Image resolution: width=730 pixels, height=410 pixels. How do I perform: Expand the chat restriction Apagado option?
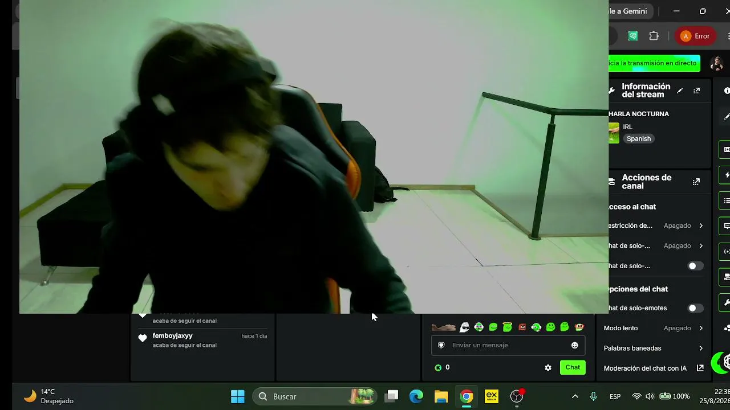684,225
